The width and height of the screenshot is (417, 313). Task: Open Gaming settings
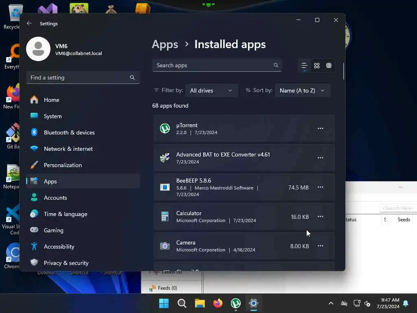[83, 230]
